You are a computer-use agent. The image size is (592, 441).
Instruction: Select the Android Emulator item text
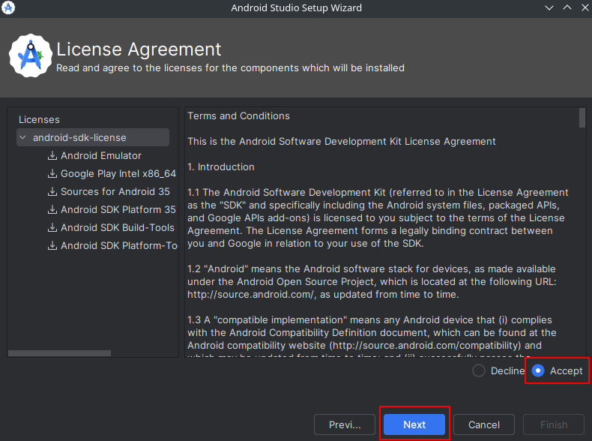[101, 156]
